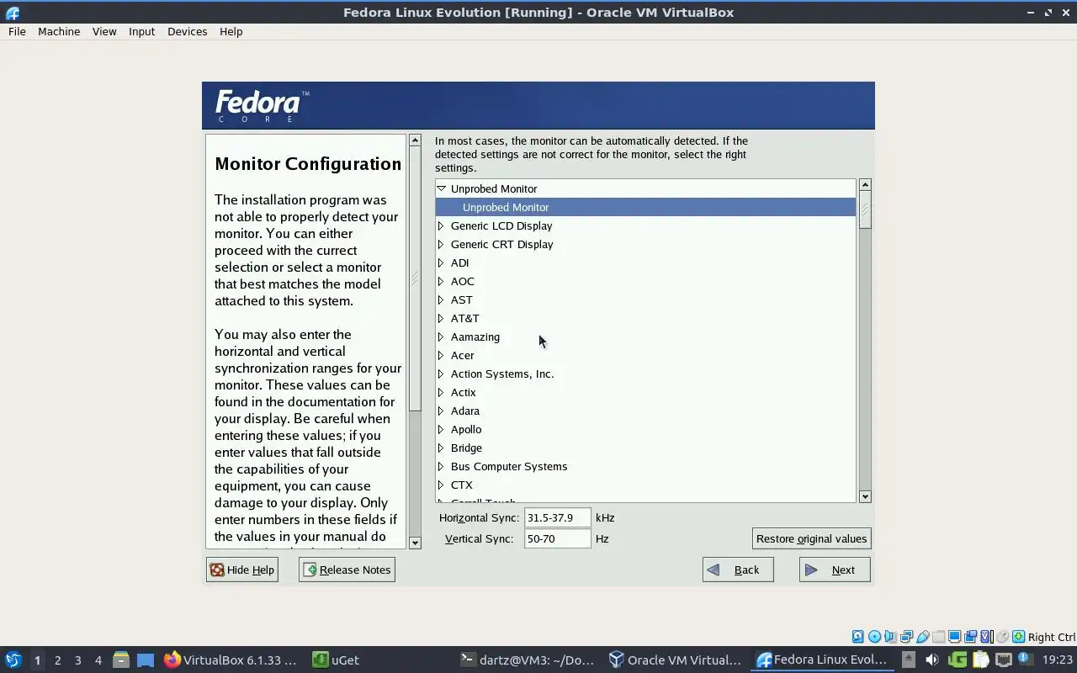Click the show desktop taskbar icon
The width and height of the screenshot is (1077, 673).
[146, 660]
